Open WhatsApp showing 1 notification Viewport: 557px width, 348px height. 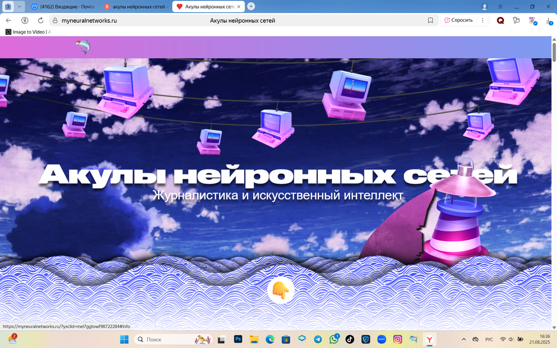(x=334, y=339)
